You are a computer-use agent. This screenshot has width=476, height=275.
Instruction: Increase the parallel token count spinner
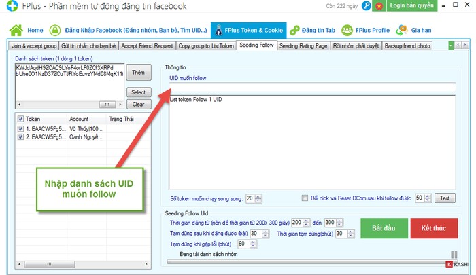(258, 196)
